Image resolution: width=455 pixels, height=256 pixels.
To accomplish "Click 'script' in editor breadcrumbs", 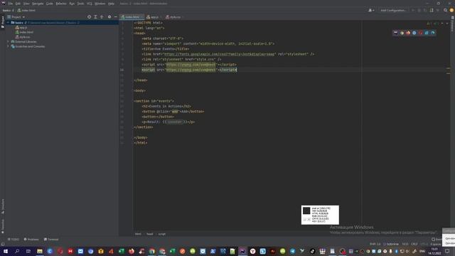I will tap(161, 234).
